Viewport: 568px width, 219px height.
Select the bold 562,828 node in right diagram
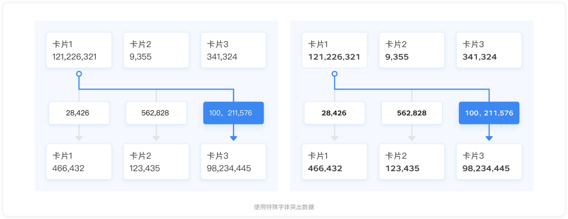pyautogui.click(x=412, y=113)
